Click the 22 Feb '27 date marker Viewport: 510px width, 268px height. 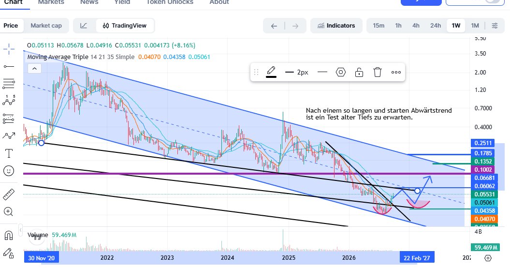pyautogui.click(x=417, y=258)
